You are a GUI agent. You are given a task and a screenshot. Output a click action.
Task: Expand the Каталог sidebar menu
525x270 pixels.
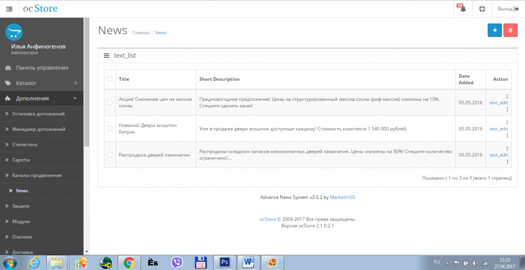point(42,83)
